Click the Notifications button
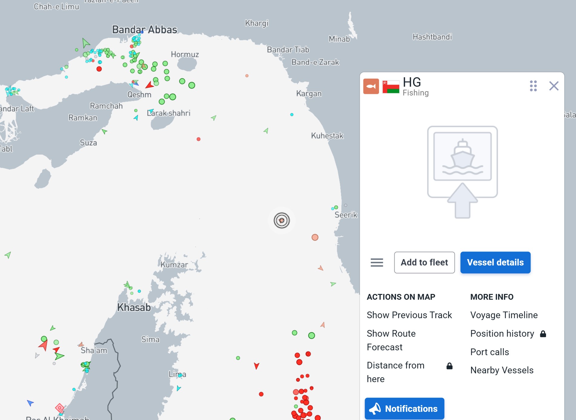 (404, 408)
